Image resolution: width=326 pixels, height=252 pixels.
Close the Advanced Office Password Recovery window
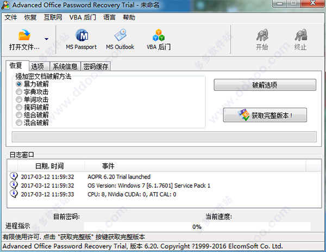[312, 3]
